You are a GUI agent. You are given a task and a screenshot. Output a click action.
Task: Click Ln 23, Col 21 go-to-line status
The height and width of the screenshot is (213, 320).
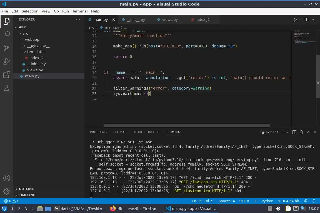click(203, 201)
